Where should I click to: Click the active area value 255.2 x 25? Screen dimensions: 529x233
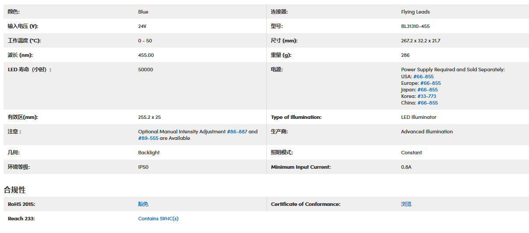pyautogui.click(x=152, y=117)
